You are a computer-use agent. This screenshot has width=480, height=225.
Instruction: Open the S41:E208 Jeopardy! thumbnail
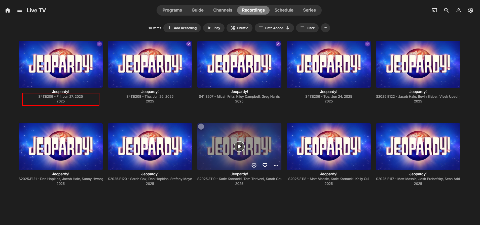click(x=150, y=64)
